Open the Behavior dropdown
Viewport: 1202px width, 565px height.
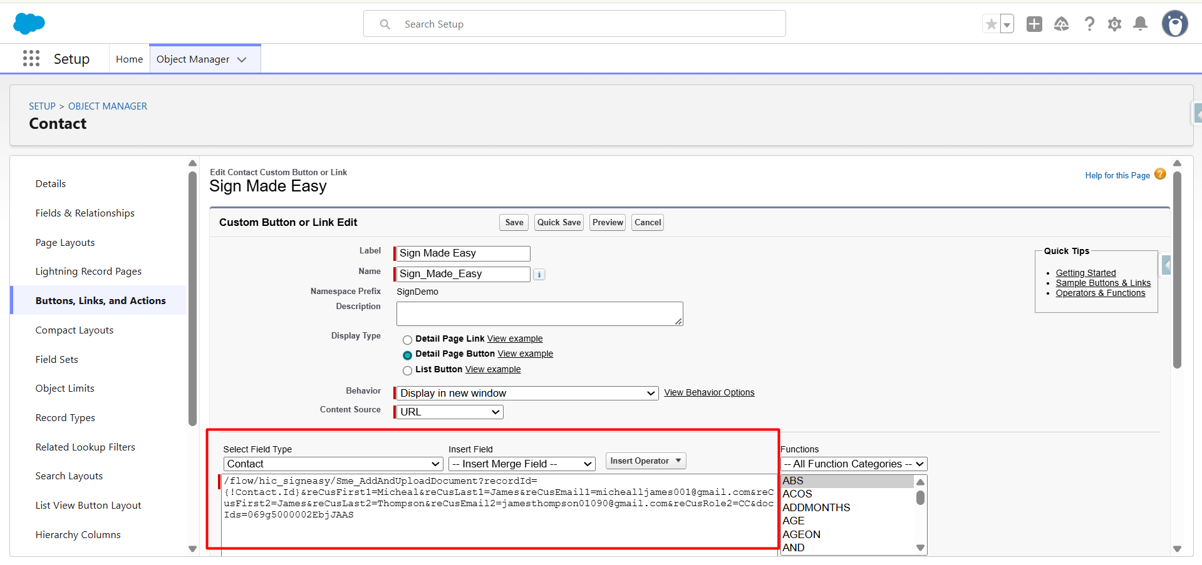[527, 394]
